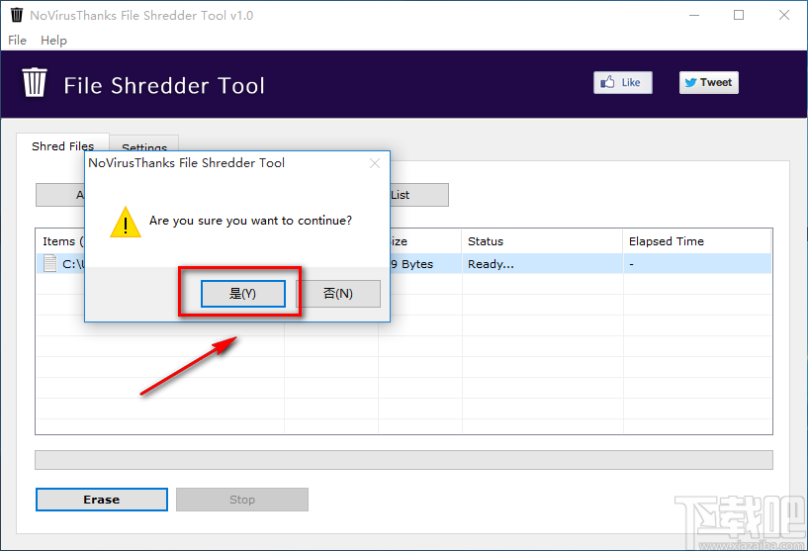Viewport: 808px width, 551px height.
Task: Click the Erase button
Action: [x=102, y=500]
